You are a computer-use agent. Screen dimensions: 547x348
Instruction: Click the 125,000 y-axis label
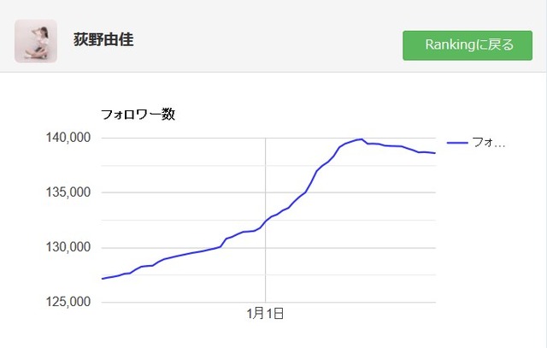(68, 302)
